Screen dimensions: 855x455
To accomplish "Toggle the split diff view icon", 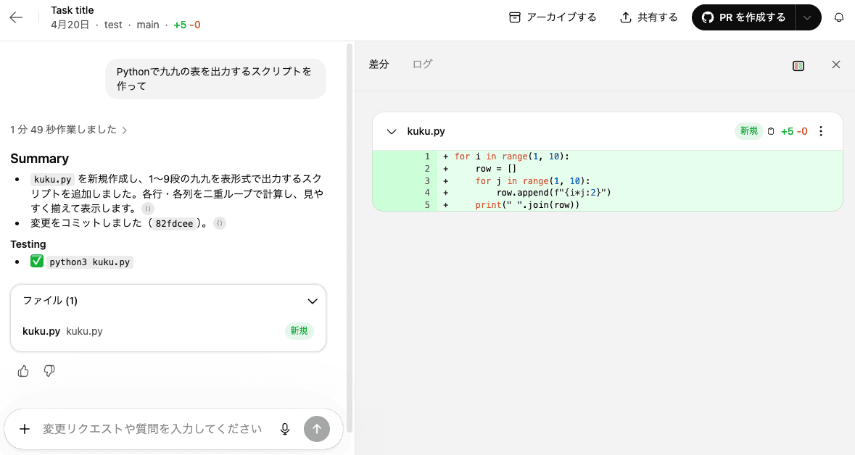I will (x=798, y=66).
